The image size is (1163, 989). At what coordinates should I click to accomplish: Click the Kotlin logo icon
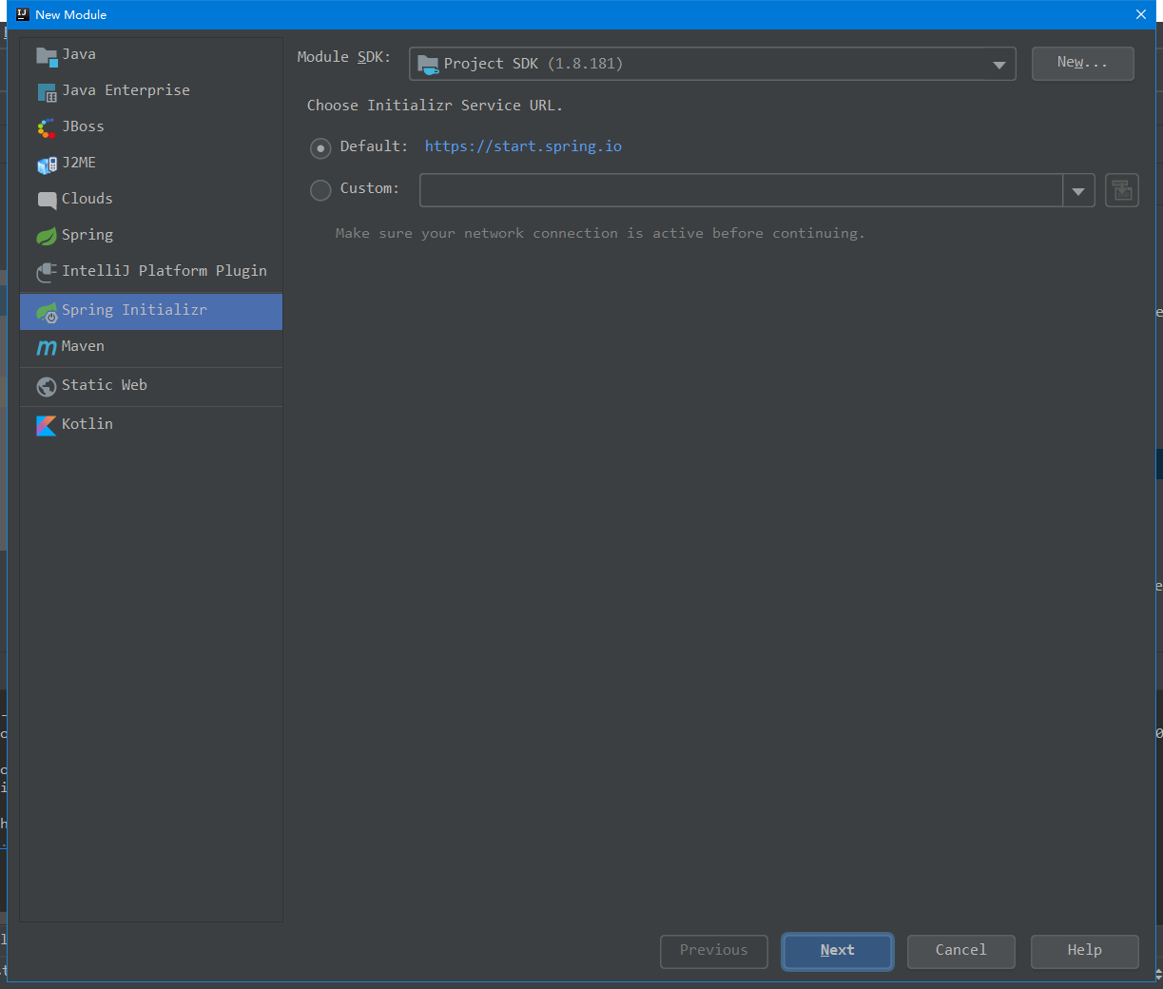pos(47,425)
